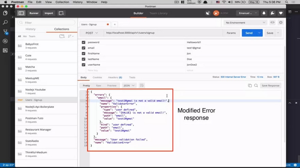The width and height of the screenshot is (300, 168).
Task: Open the Nodejs Youtube collection
Action: point(46,91)
